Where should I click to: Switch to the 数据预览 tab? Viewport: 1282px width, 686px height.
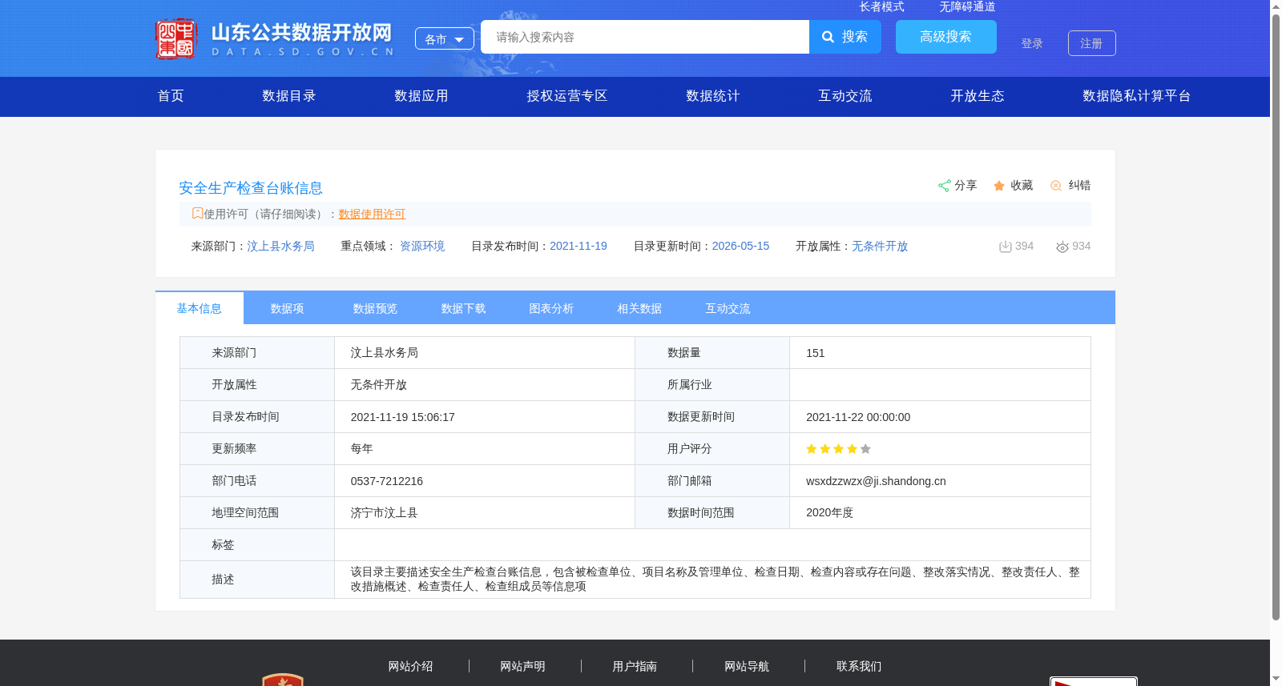376,308
